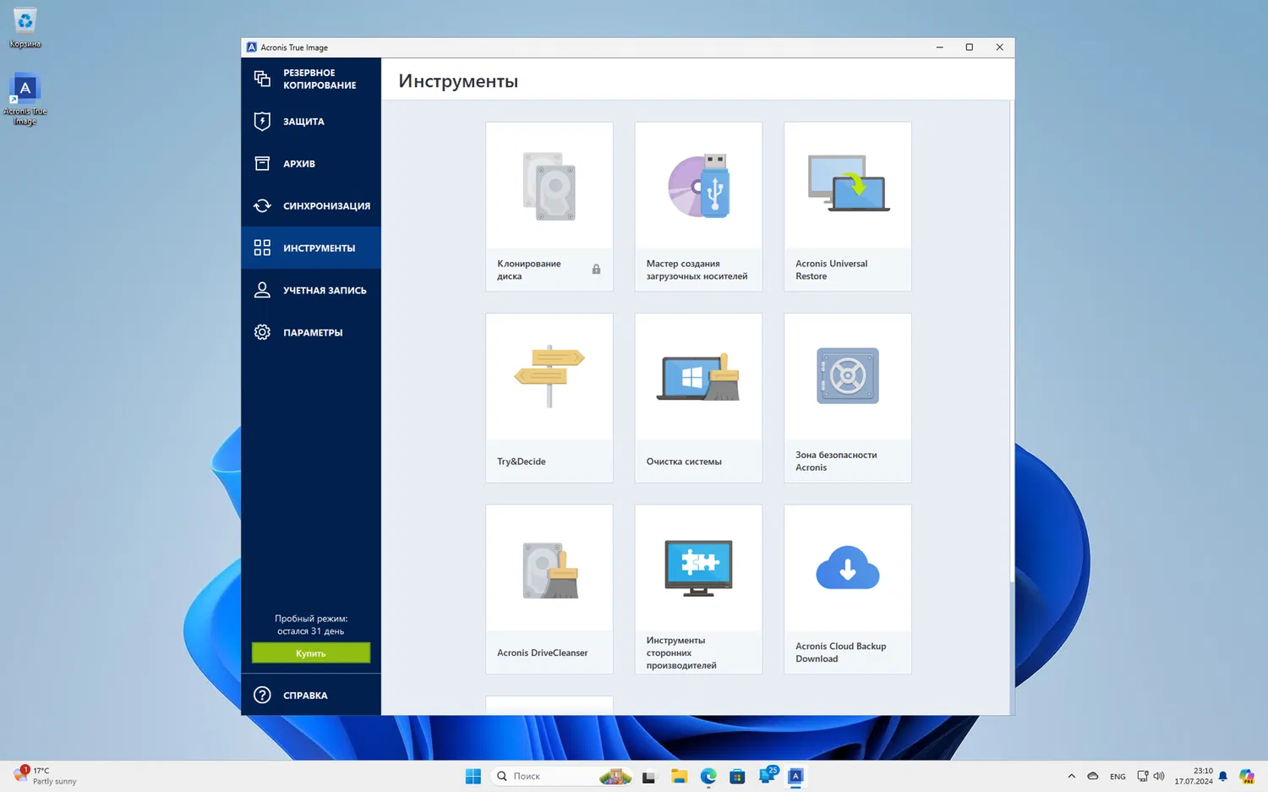Image resolution: width=1268 pixels, height=792 pixels.
Task: Open Параметры settings in the sidebar
Action: tap(311, 332)
